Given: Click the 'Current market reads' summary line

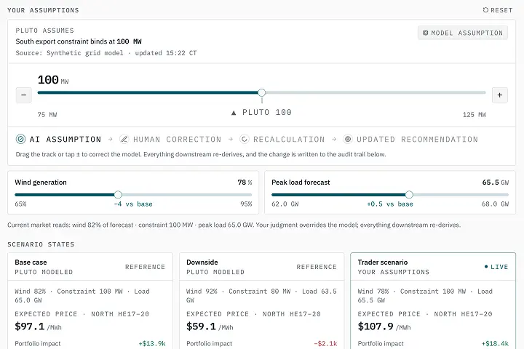Looking at the screenshot, I should tap(234, 225).
